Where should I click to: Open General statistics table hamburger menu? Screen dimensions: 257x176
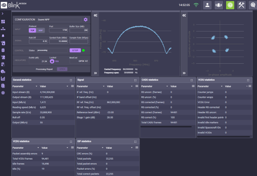(x=72, y=86)
